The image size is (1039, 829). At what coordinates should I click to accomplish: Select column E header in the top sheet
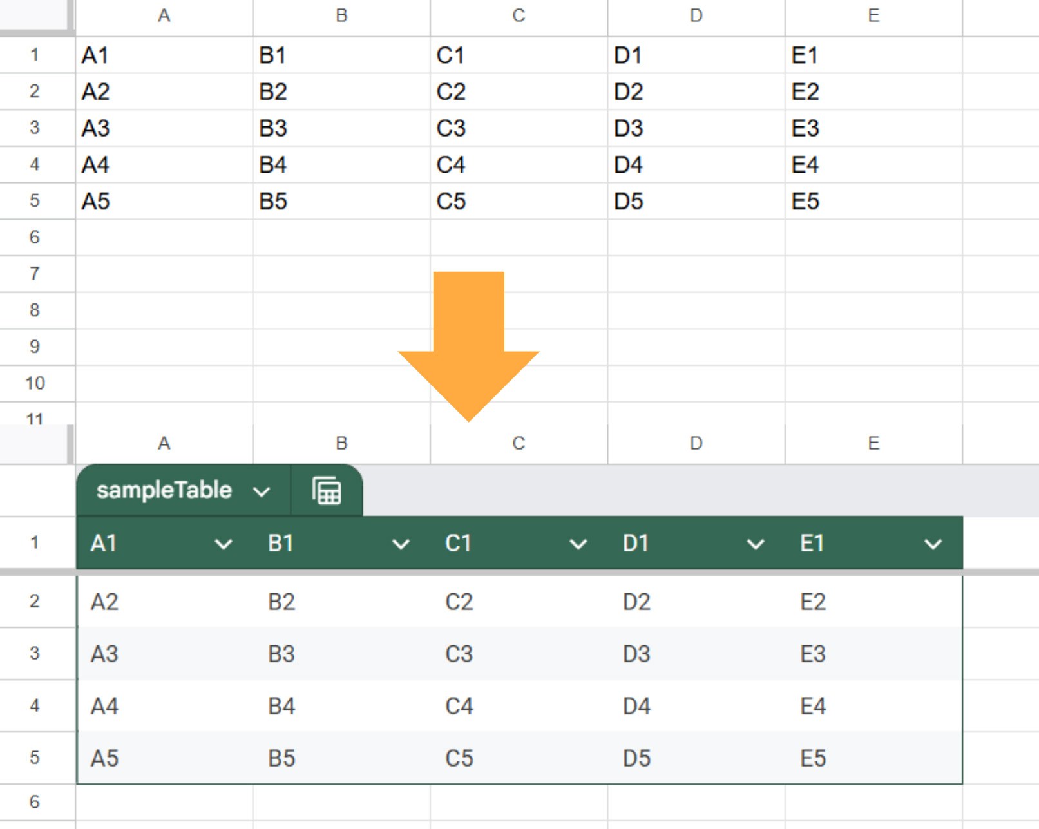pyautogui.click(x=873, y=16)
